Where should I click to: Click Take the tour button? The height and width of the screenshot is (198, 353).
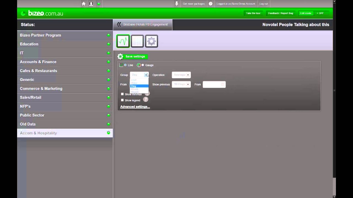pyautogui.click(x=253, y=13)
